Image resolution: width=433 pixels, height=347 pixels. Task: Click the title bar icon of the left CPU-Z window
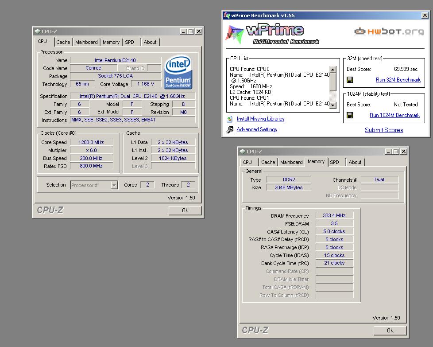37,31
